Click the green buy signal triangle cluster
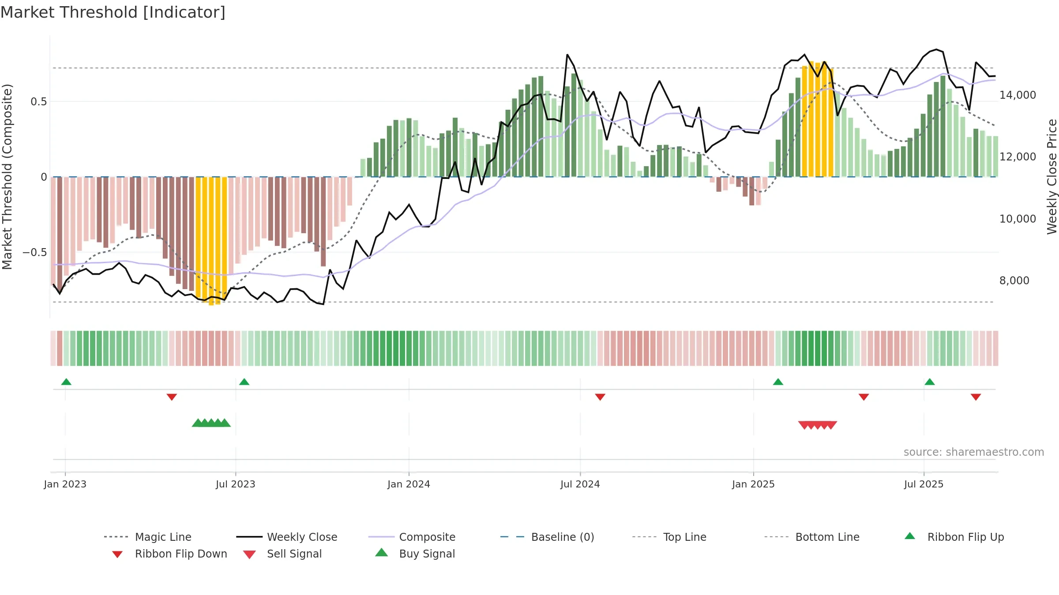This screenshot has width=1059, height=595. click(x=211, y=423)
